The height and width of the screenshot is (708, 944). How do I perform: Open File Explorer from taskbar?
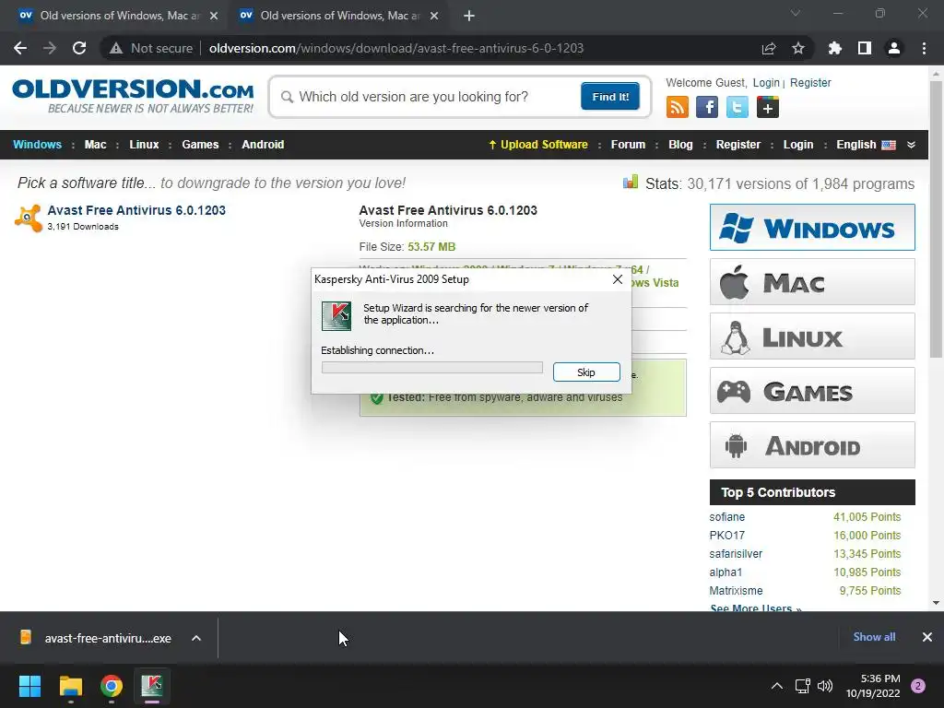pos(70,686)
